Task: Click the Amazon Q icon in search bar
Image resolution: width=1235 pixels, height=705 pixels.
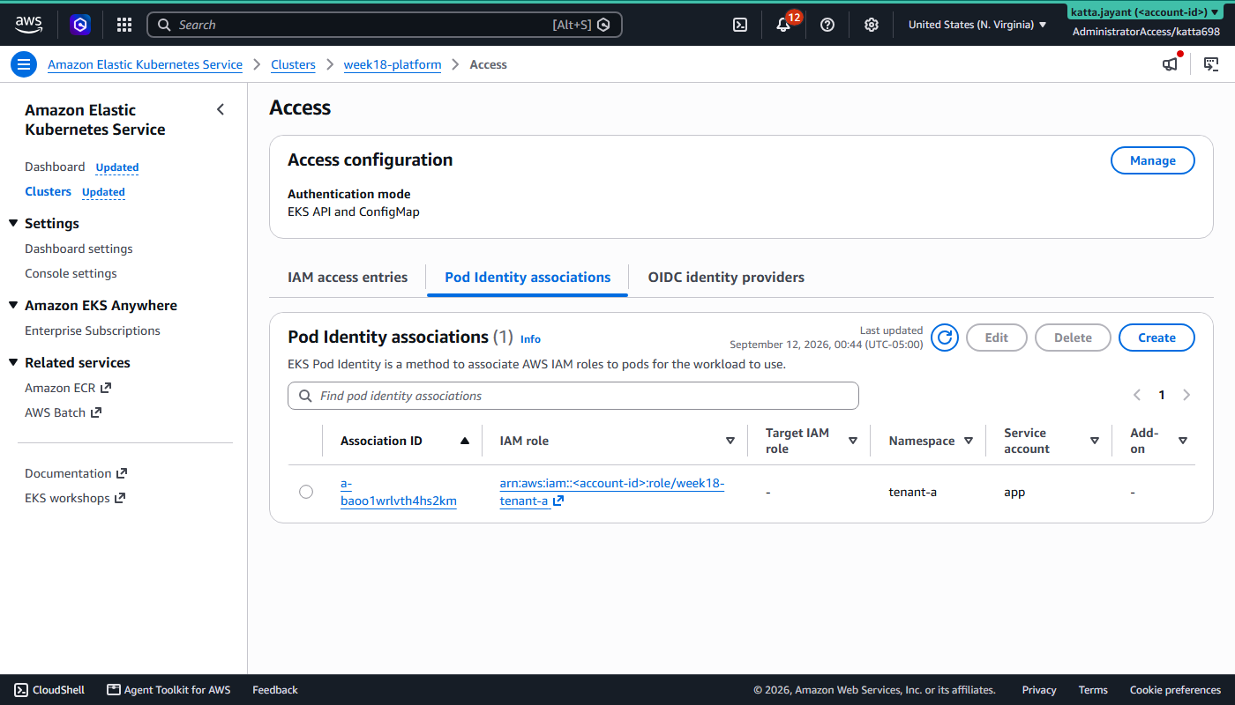Action: point(603,25)
